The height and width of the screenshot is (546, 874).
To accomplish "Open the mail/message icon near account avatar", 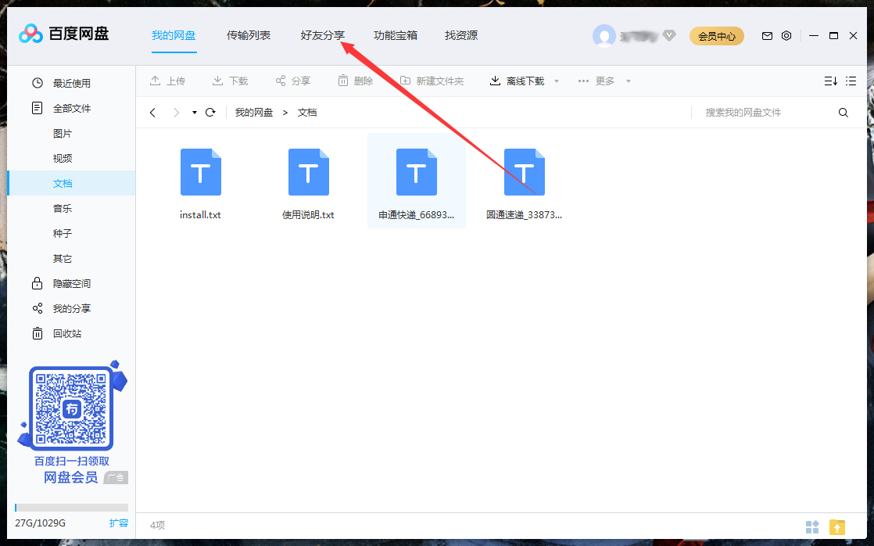I will [767, 35].
